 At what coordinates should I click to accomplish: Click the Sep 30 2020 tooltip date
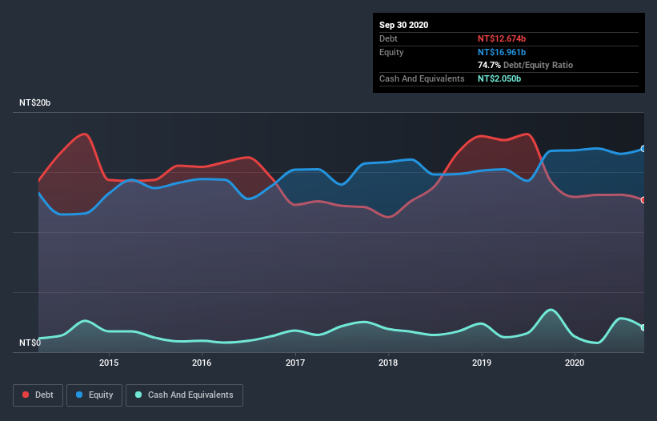[x=403, y=25]
